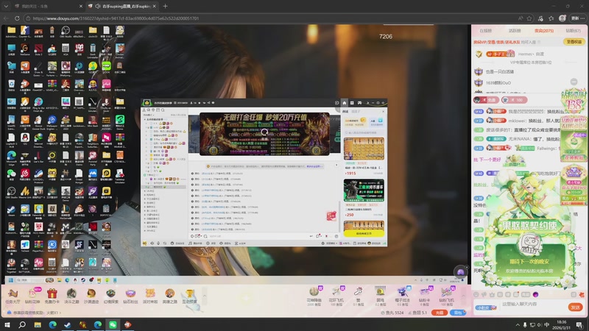Image resolution: width=589 pixels, height=331 pixels.
Task: Expand the gift list chevron
Action: 463,296
